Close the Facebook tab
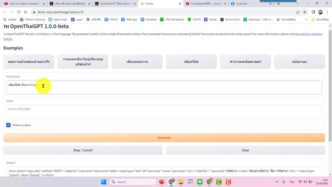The height and width of the screenshot is (187, 332). click(x=270, y=4)
